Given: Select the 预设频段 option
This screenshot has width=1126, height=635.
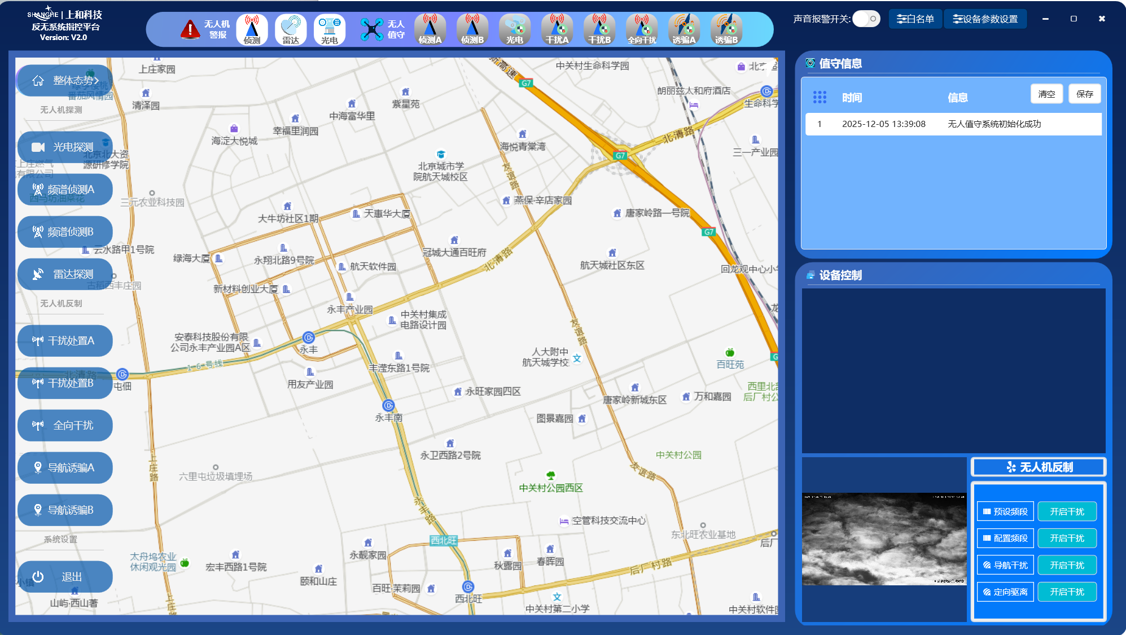Looking at the screenshot, I should click(x=1005, y=511).
